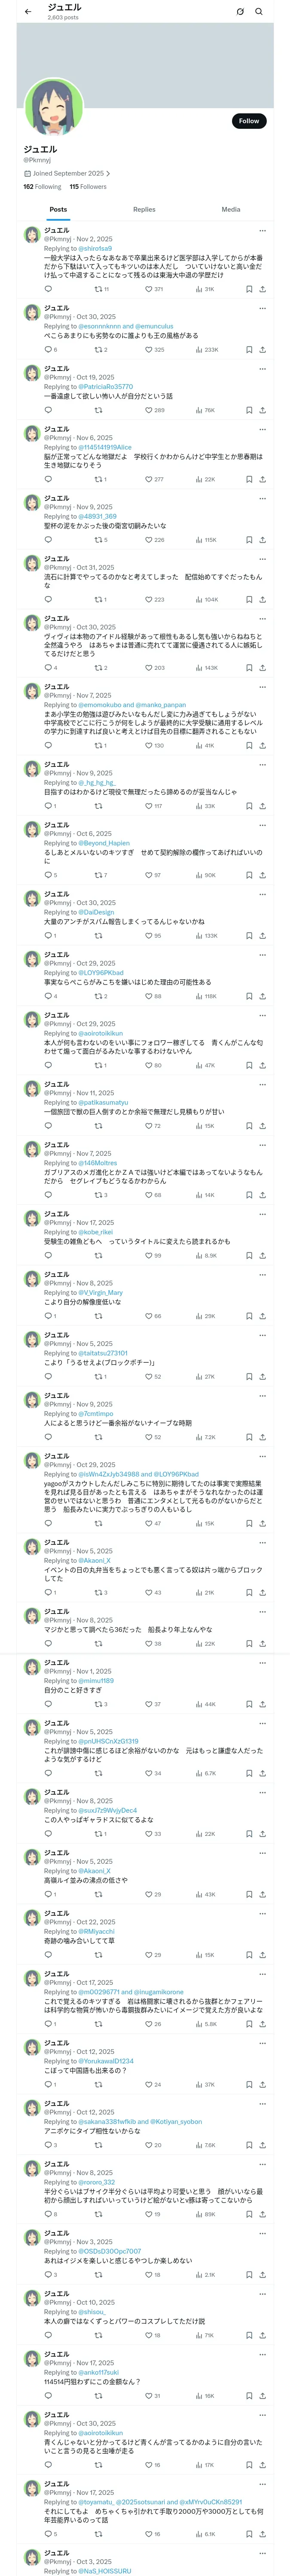Image resolution: width=290 pixels, height=2576 pixels.
Task: Switch to the Replies tab
Action: point(144,210)
